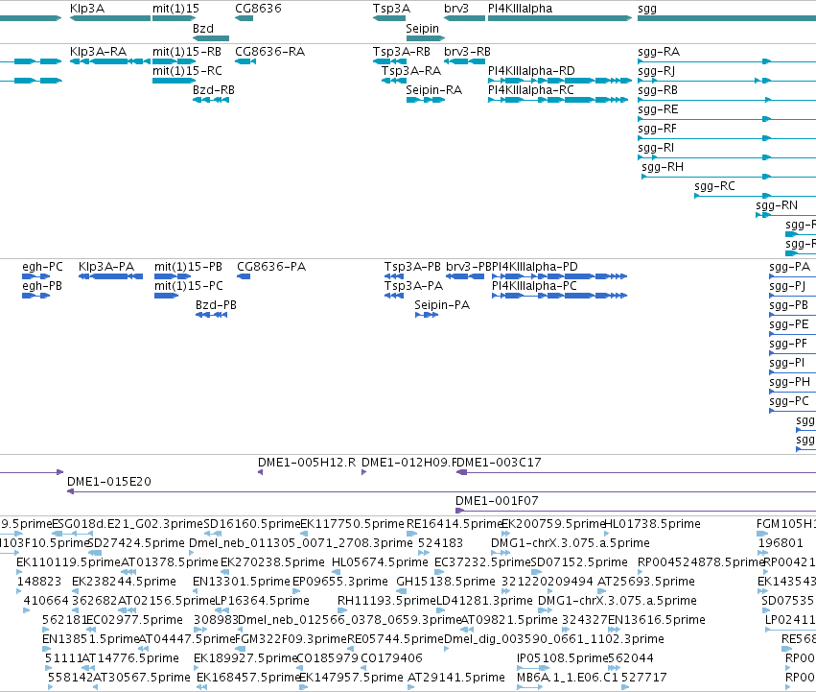Select protein CG8636-PA

tap(244, 276)
